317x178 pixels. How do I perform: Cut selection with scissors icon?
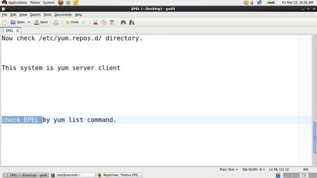(96, 22)
